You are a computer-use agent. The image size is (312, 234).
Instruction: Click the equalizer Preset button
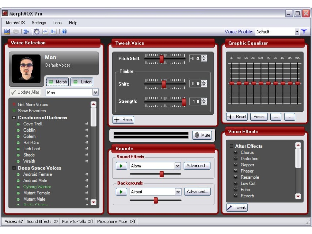tap(259, 117)
